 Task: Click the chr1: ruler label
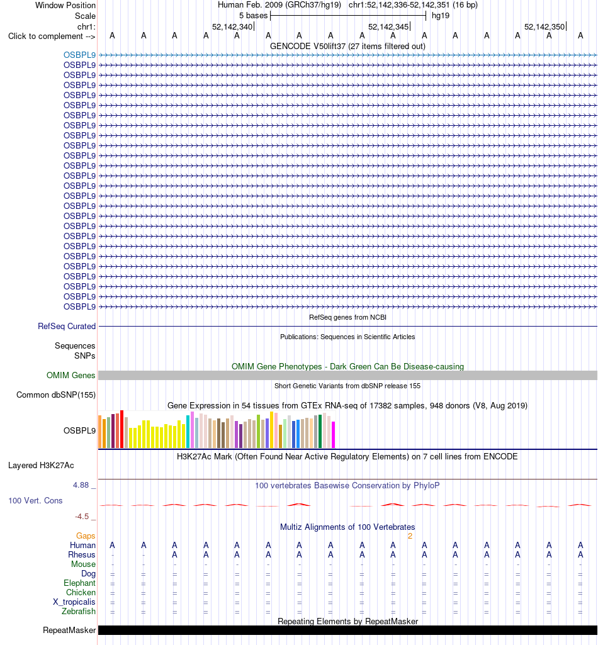coord(86,26)
